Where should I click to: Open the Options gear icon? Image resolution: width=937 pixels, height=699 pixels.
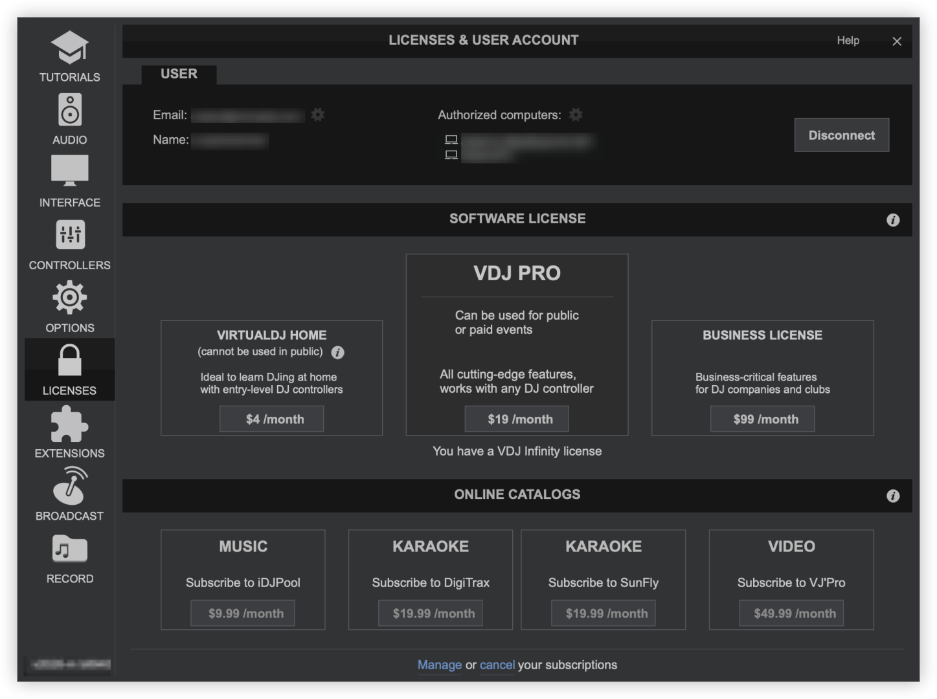click(x=69, y=298)
